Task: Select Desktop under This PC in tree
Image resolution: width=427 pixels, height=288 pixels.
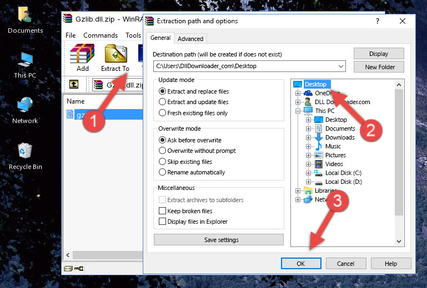Action: (x=336, y=120)
